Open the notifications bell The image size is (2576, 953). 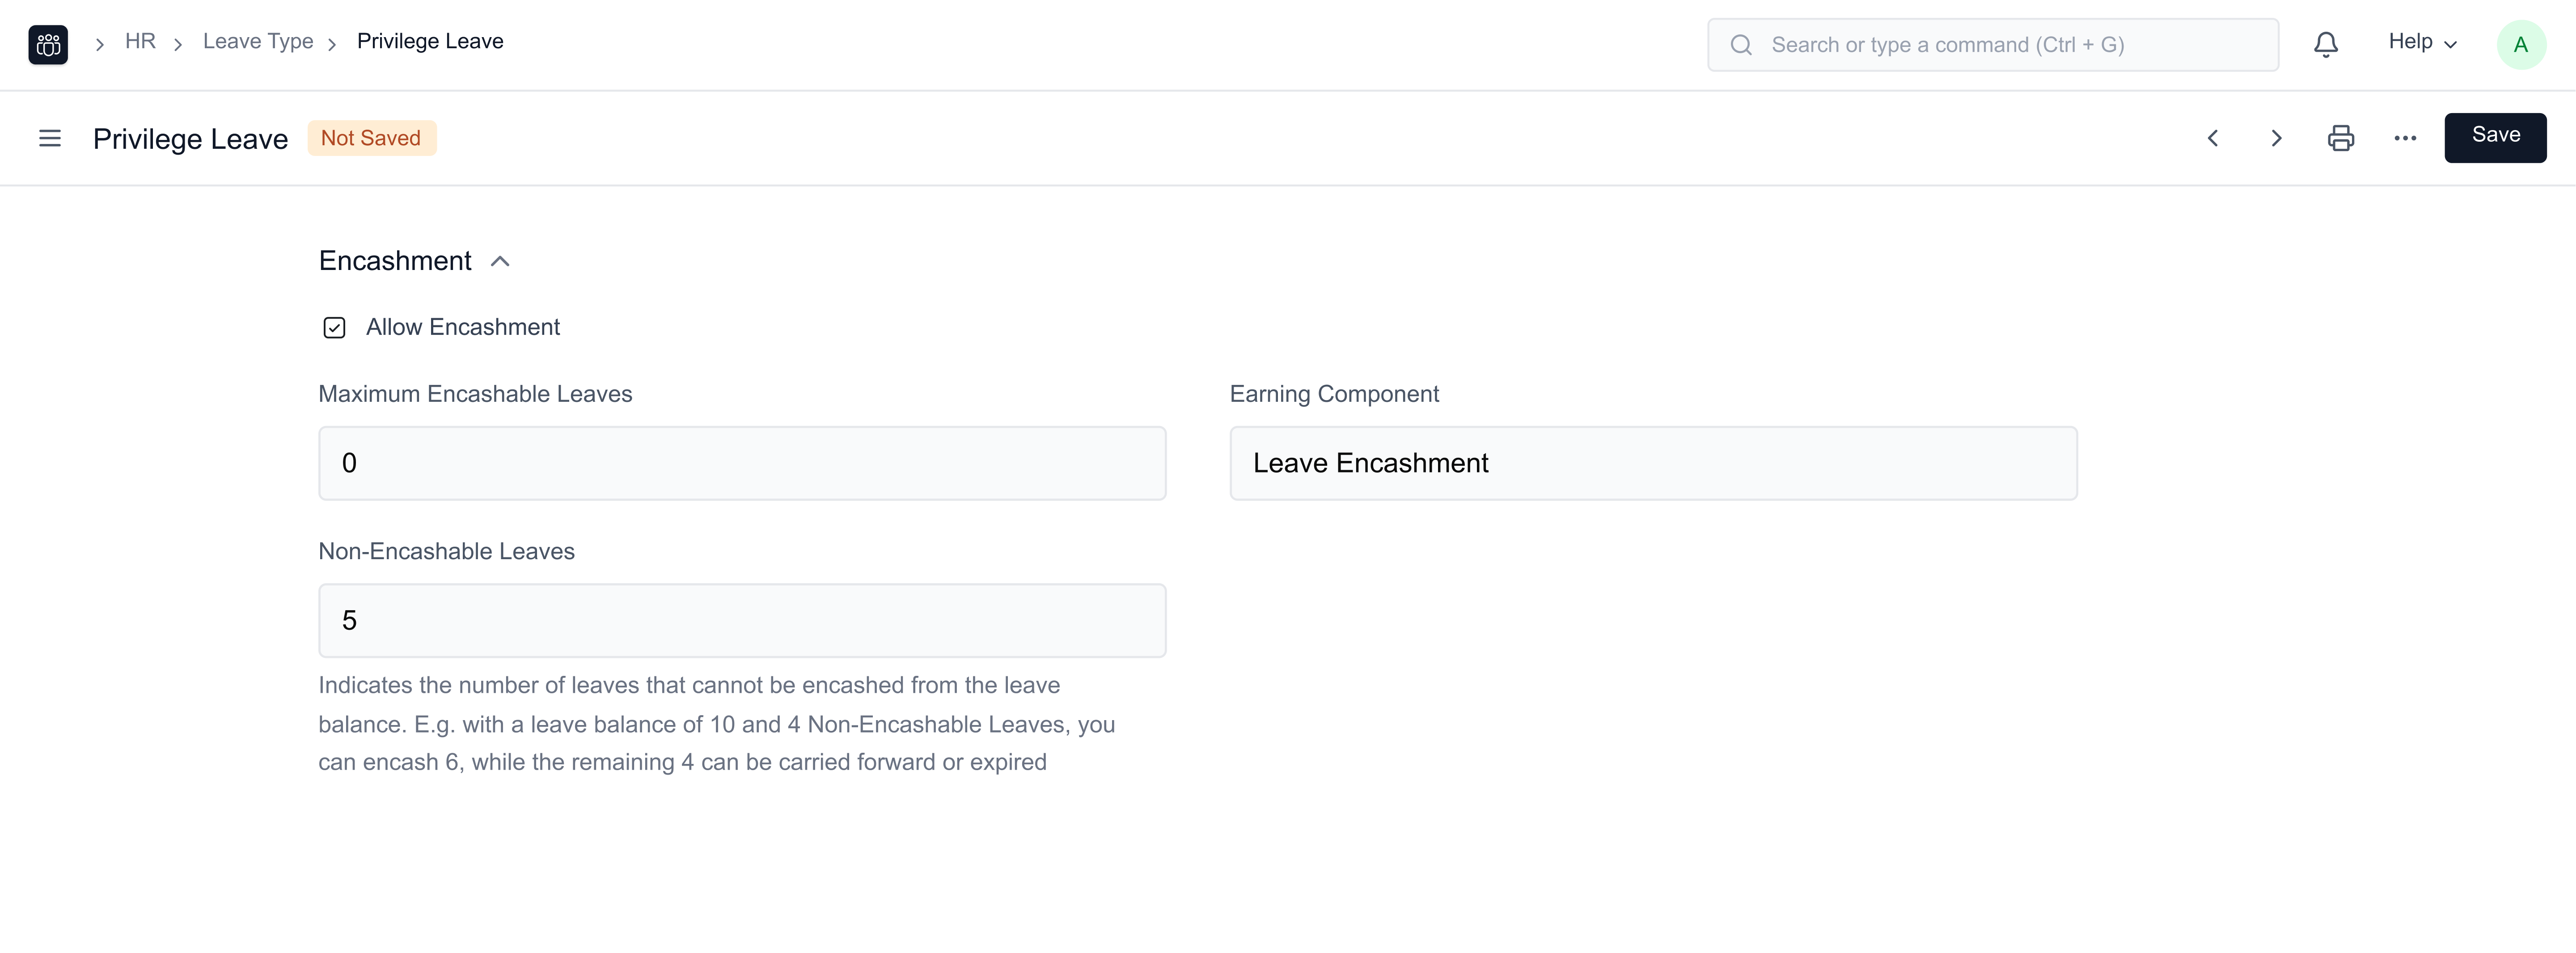(x=2326, y=45)
